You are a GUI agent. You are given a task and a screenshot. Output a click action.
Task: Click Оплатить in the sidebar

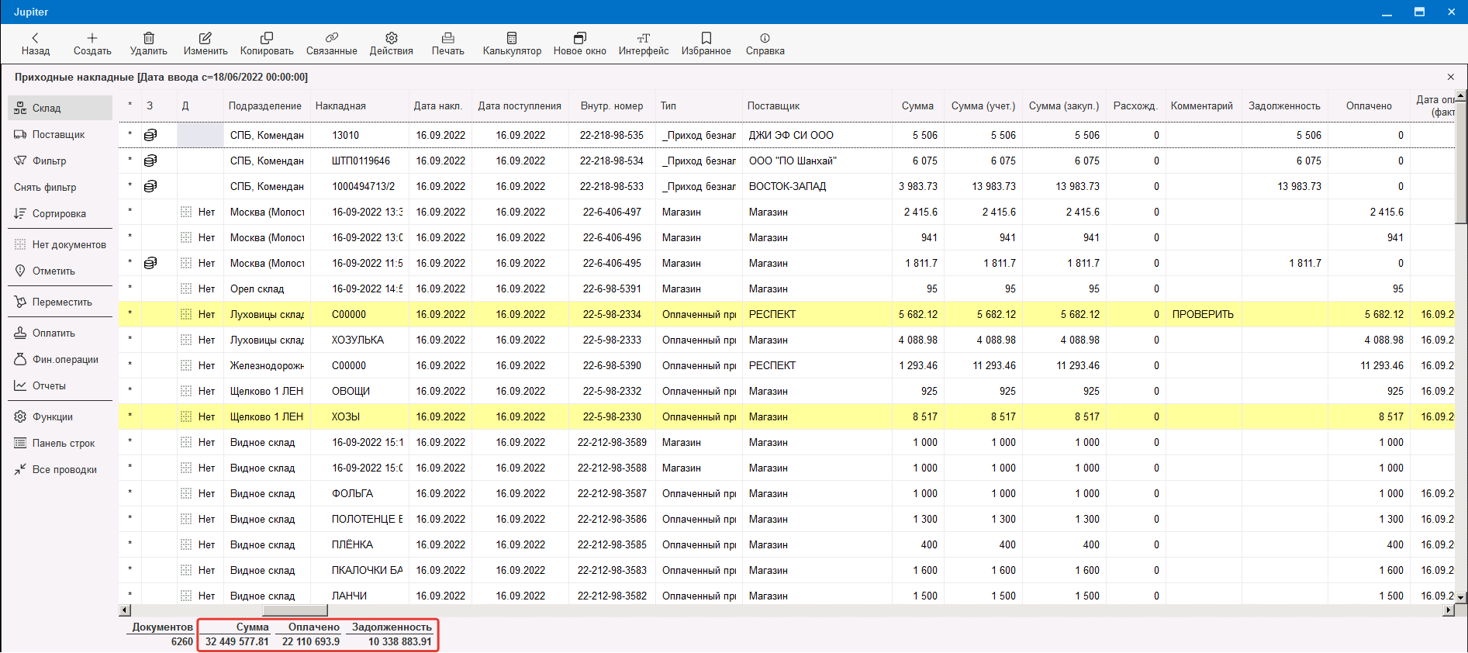60,333
